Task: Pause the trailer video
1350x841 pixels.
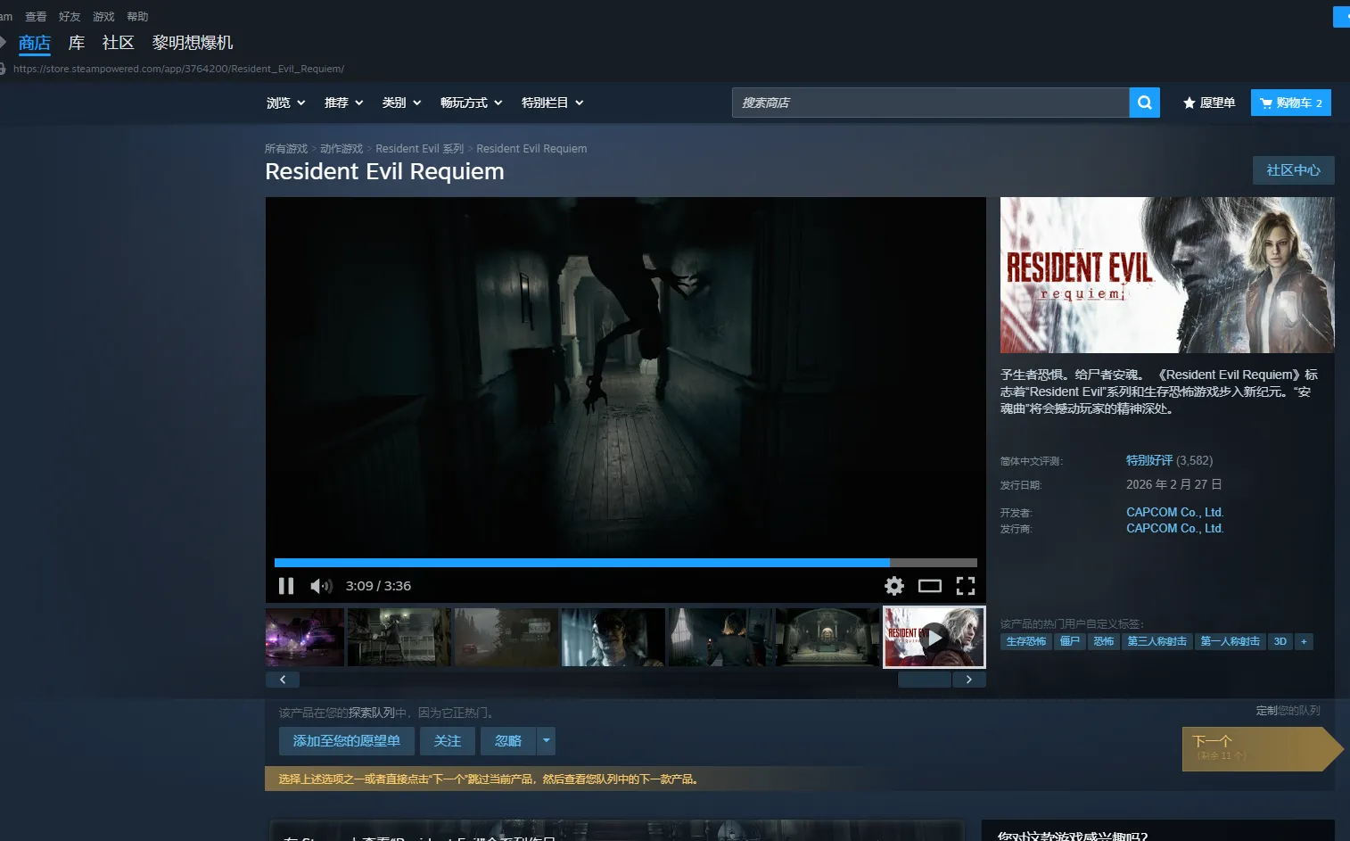Action: 286,586
